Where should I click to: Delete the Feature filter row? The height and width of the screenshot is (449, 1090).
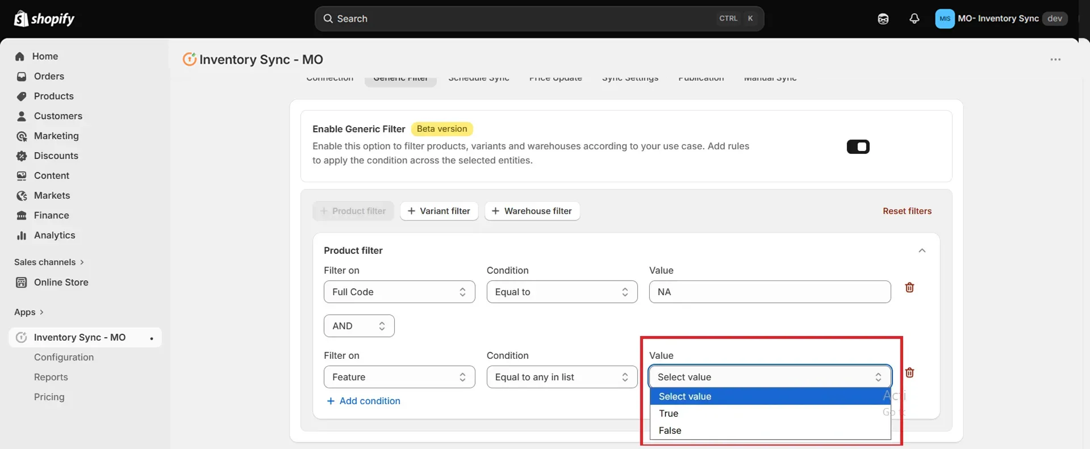tap(909, 372)
